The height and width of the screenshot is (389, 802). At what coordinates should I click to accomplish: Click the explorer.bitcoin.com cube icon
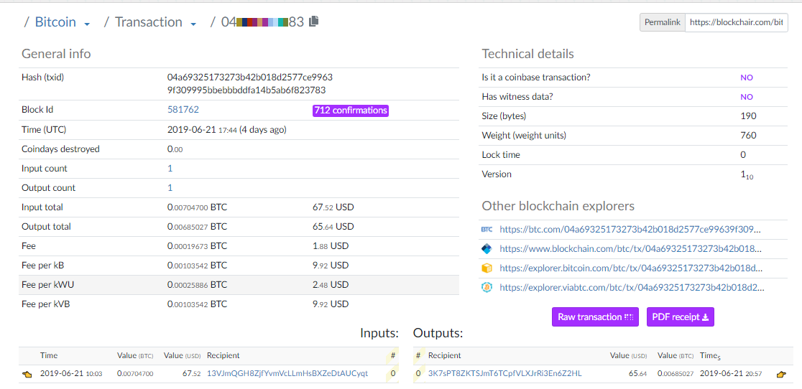[x=487, y=268]
